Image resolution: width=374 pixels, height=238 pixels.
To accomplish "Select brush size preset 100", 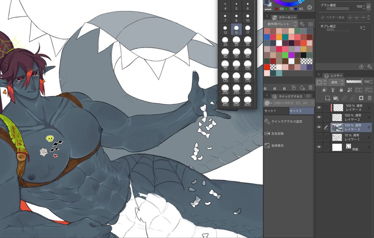I will 248,65.
